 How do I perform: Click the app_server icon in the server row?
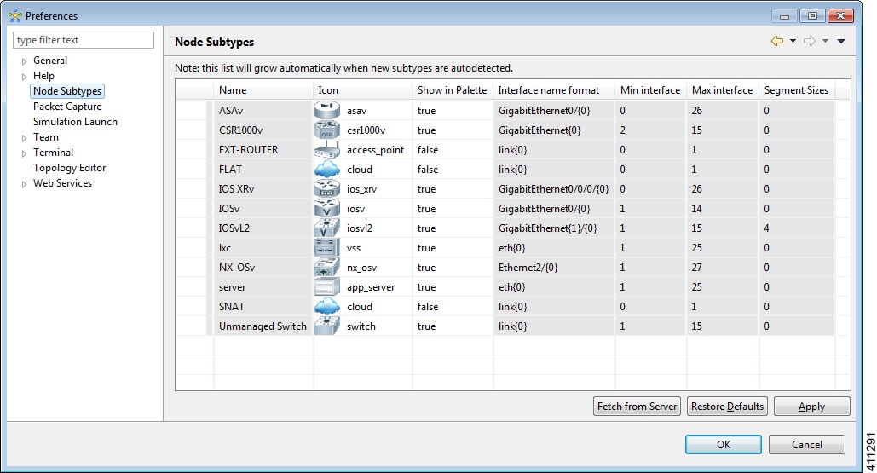click(x=327, y=286)
